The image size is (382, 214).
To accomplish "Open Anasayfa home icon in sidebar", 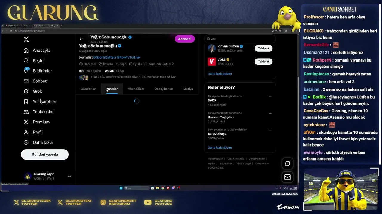I will tap(26, 51).
